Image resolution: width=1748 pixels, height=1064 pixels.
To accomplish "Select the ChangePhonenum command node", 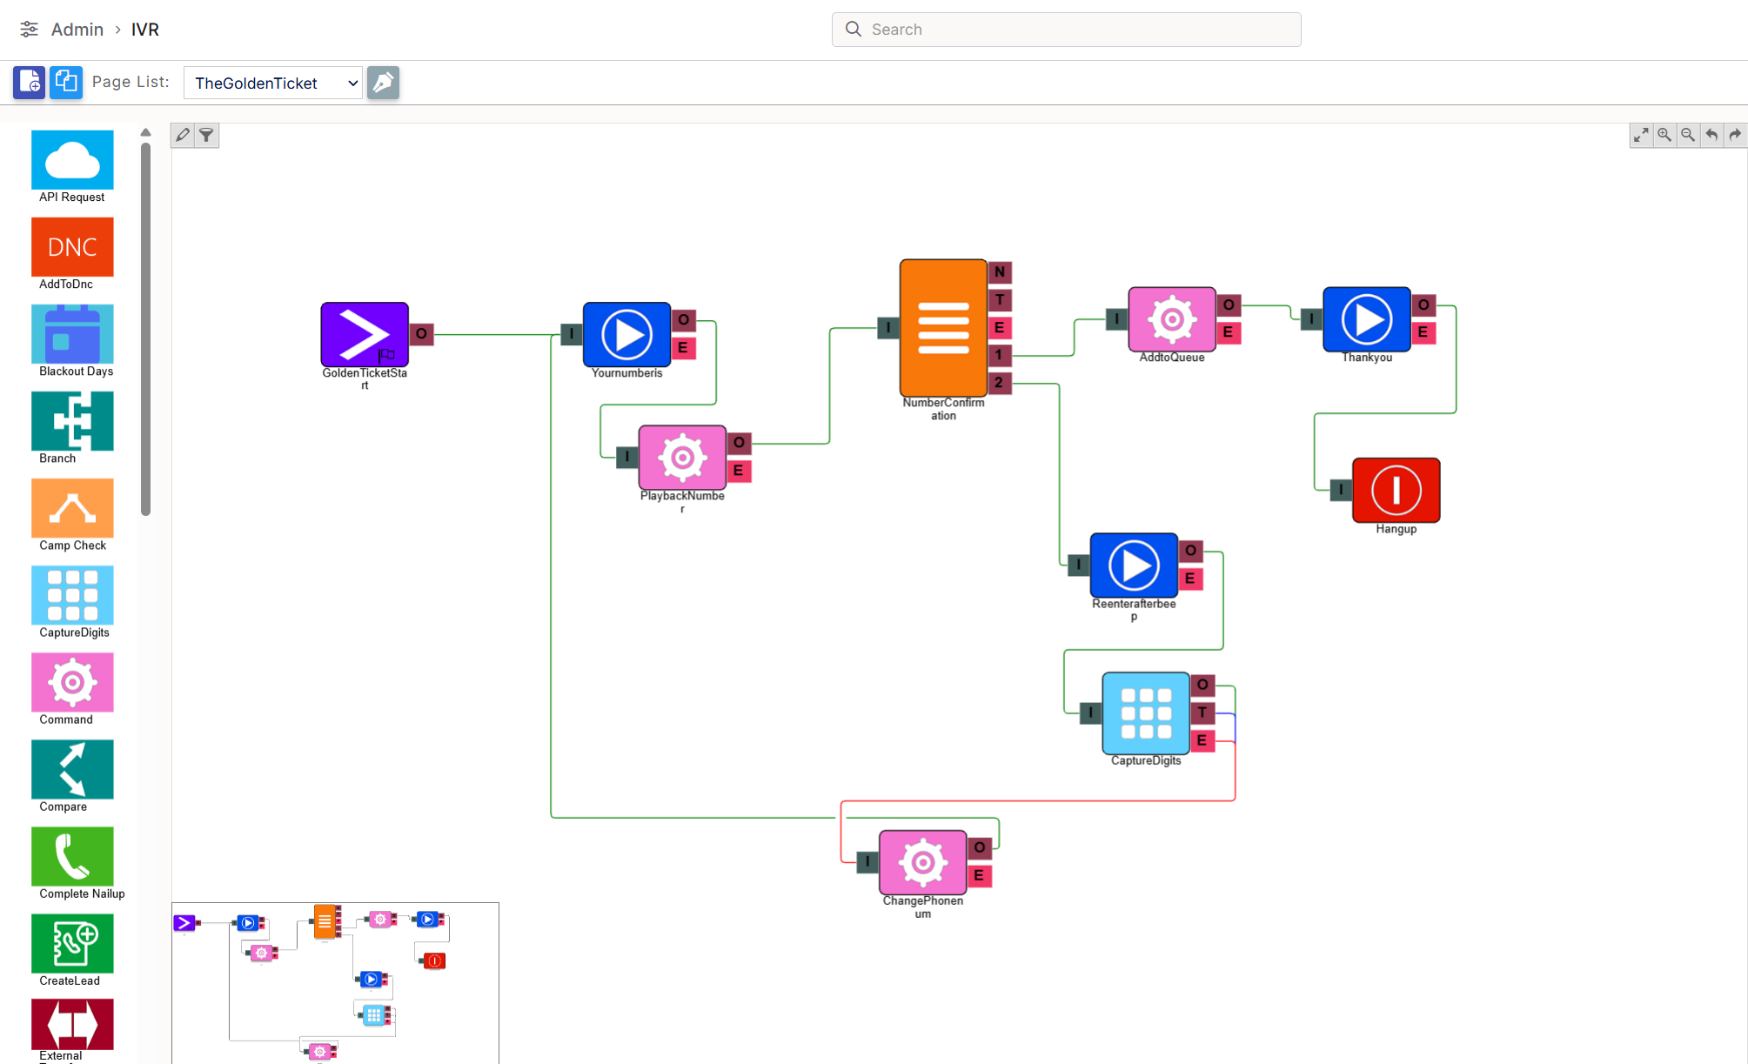I will pos(922,862).
